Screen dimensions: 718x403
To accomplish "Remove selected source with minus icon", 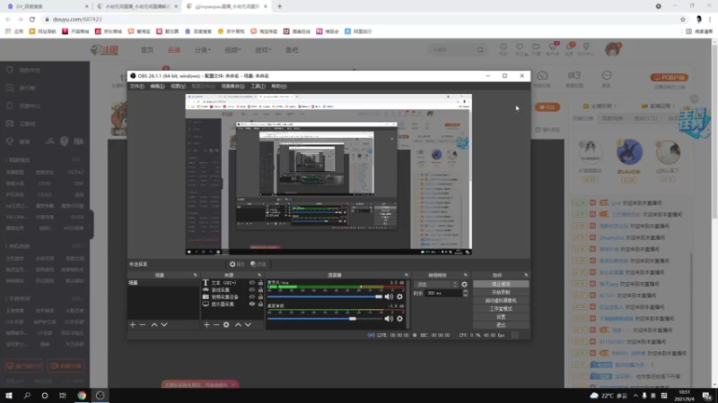I will 216,325.
